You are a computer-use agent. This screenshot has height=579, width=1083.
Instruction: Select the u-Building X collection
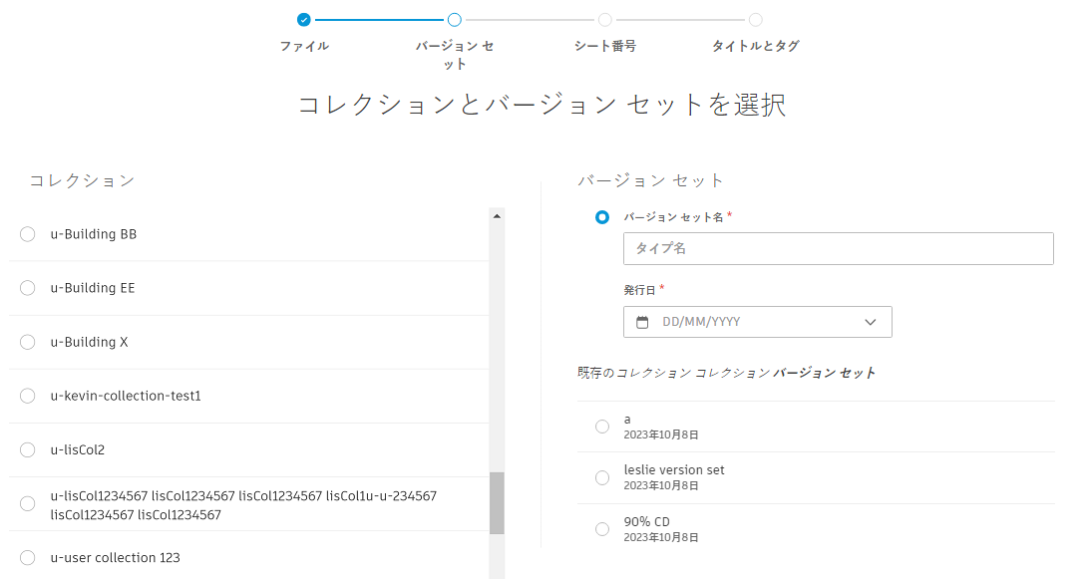coord(28,342)
